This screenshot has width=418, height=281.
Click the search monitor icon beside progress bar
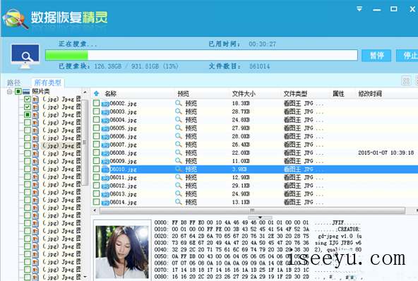coord(25,56)
